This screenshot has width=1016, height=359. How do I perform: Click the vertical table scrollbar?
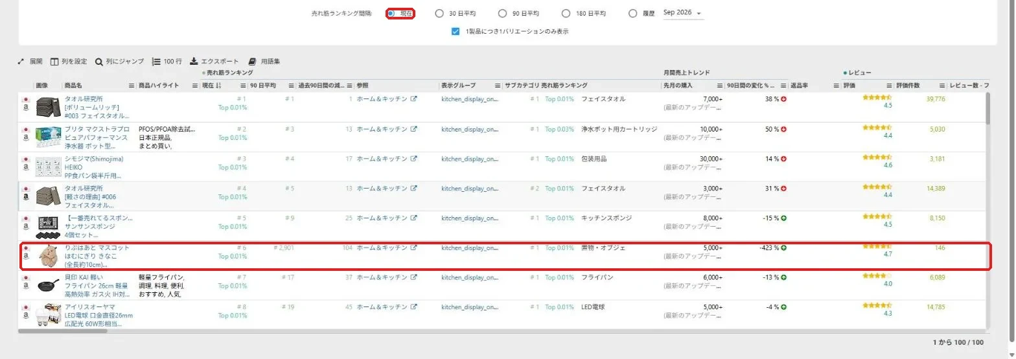(987, 108)
